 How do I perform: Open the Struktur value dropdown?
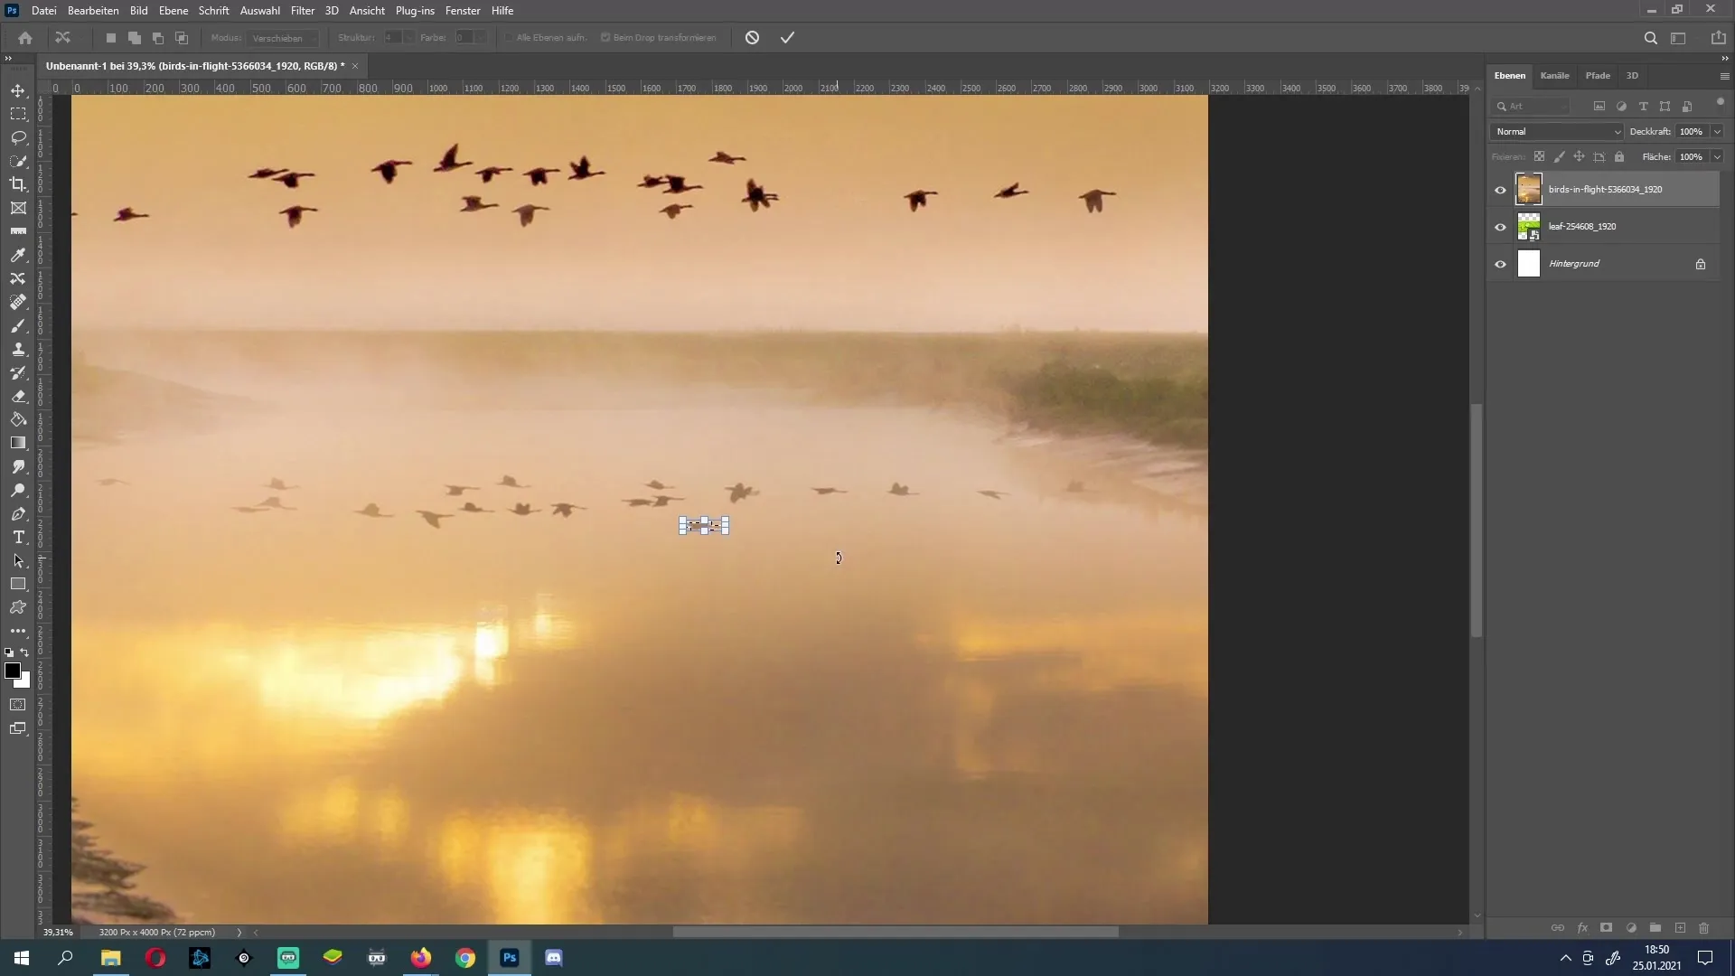(x=409, y=38)
